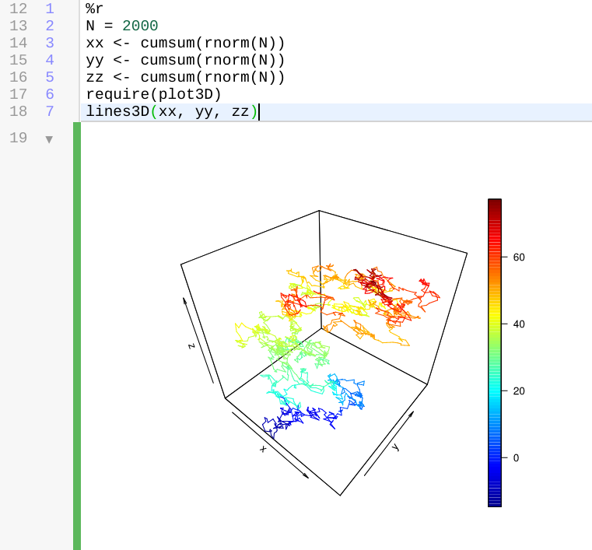Click the require(plot3D) code line

[154, 95]
